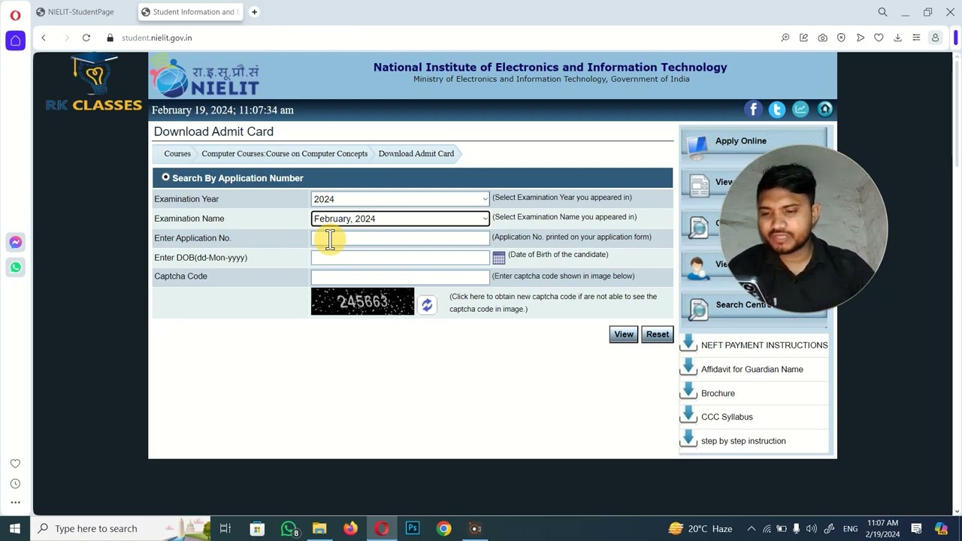
Task: Open NIELIT Facebook page icon
Action: [753, 110]
